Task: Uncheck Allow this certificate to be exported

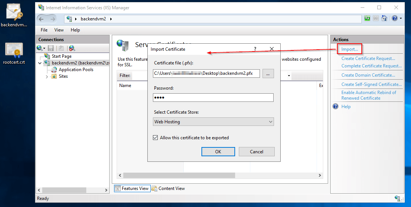Action: 156,138
